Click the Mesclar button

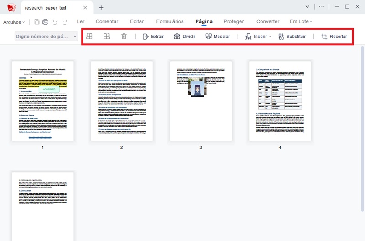pos(218,37)
